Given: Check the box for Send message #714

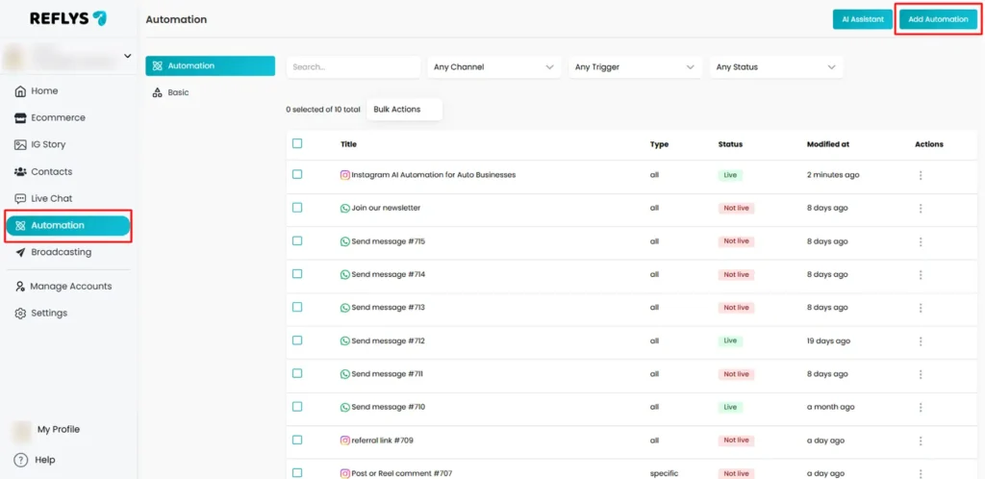Looking at the screenshot, I should [297, 274].
